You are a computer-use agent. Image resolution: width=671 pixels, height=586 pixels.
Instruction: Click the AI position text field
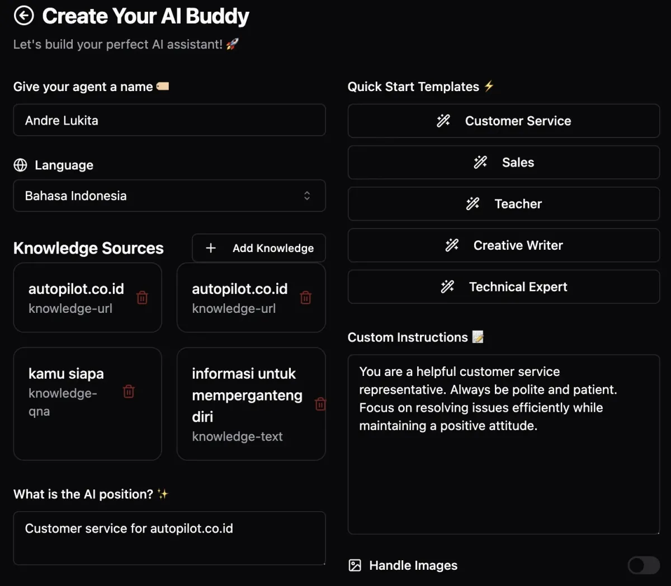tap(169, 538)
